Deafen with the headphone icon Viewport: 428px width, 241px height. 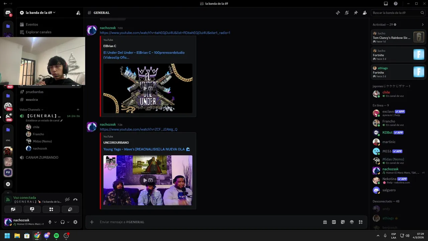(63, 222)
